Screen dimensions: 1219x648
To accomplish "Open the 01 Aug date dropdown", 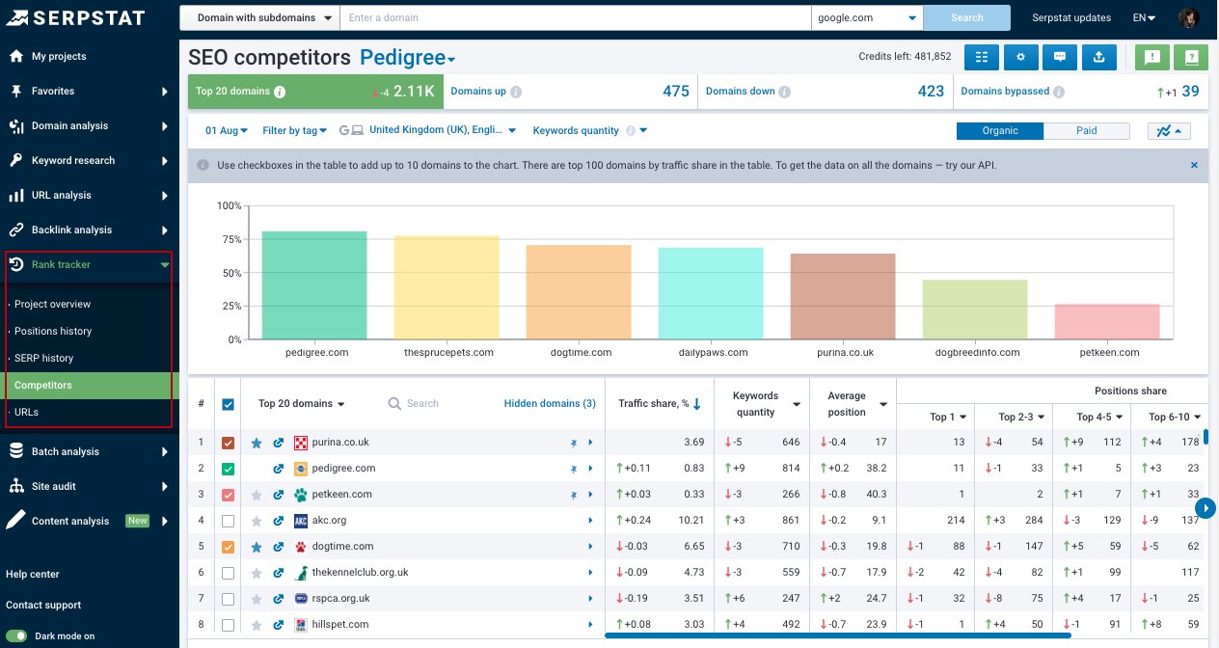I will point(227,131).
